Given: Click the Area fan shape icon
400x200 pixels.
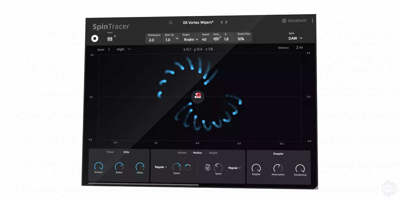Looking at the screenshot, I should click(x=217, y=39).
